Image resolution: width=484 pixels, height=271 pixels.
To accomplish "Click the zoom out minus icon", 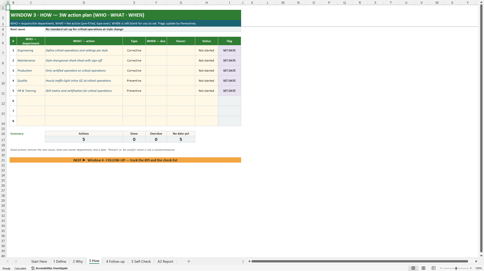I will pyautogui.click(x=441, y=268).
